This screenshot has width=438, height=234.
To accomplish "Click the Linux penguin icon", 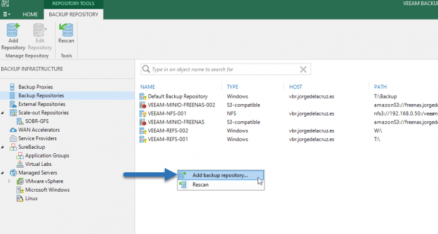I will coord(20,199).
